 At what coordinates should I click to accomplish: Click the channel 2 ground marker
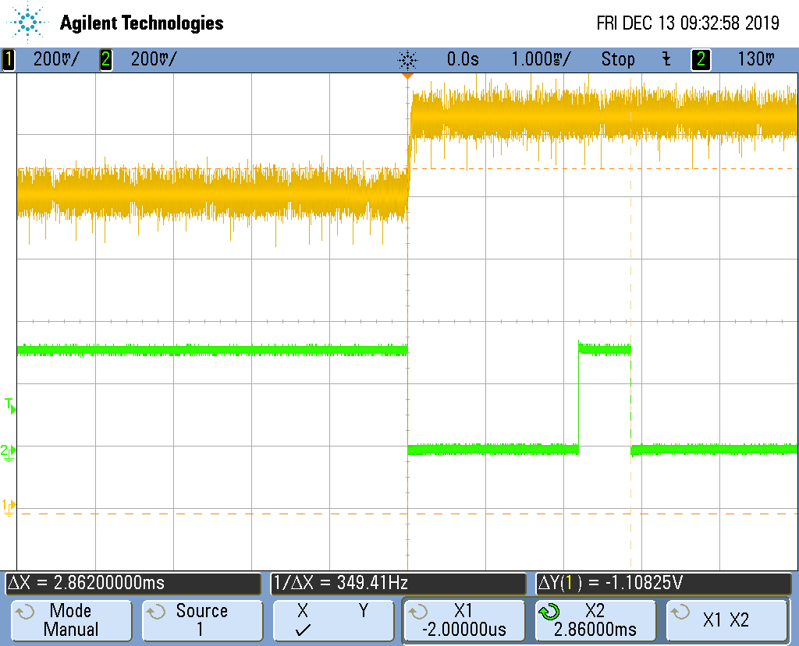coord(8,452)
